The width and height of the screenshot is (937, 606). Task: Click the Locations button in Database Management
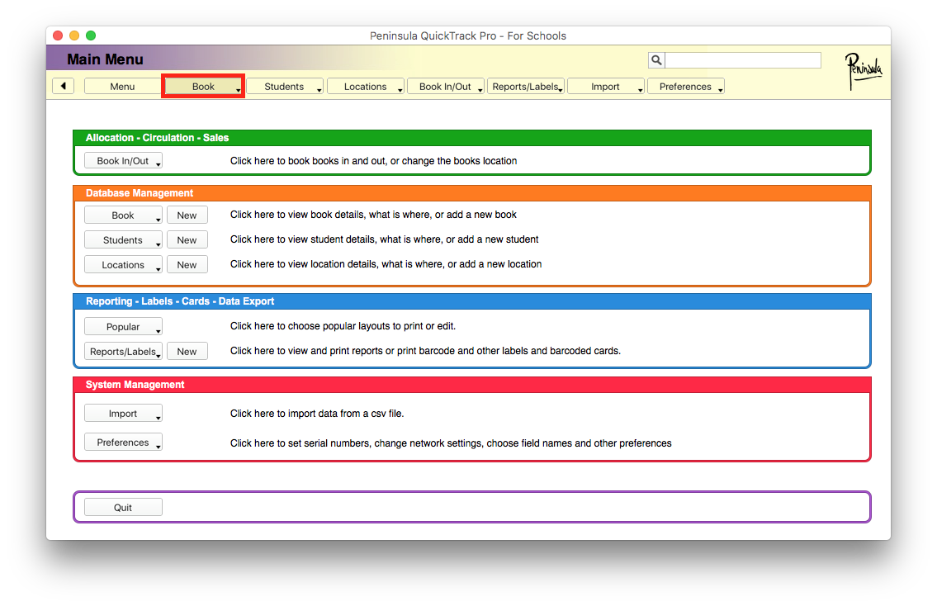(123, 265)
